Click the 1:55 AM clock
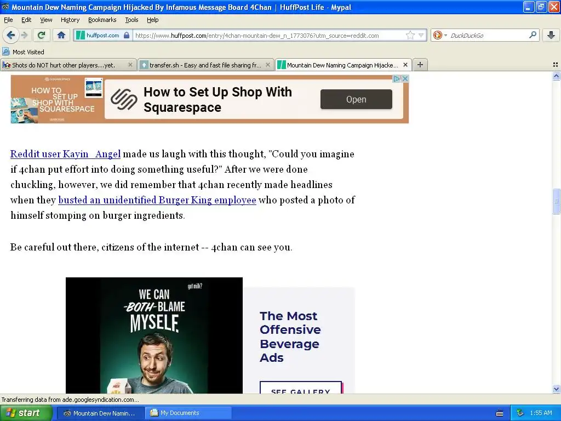The width and height of the screenshot is (561, 421). (541, 413)
